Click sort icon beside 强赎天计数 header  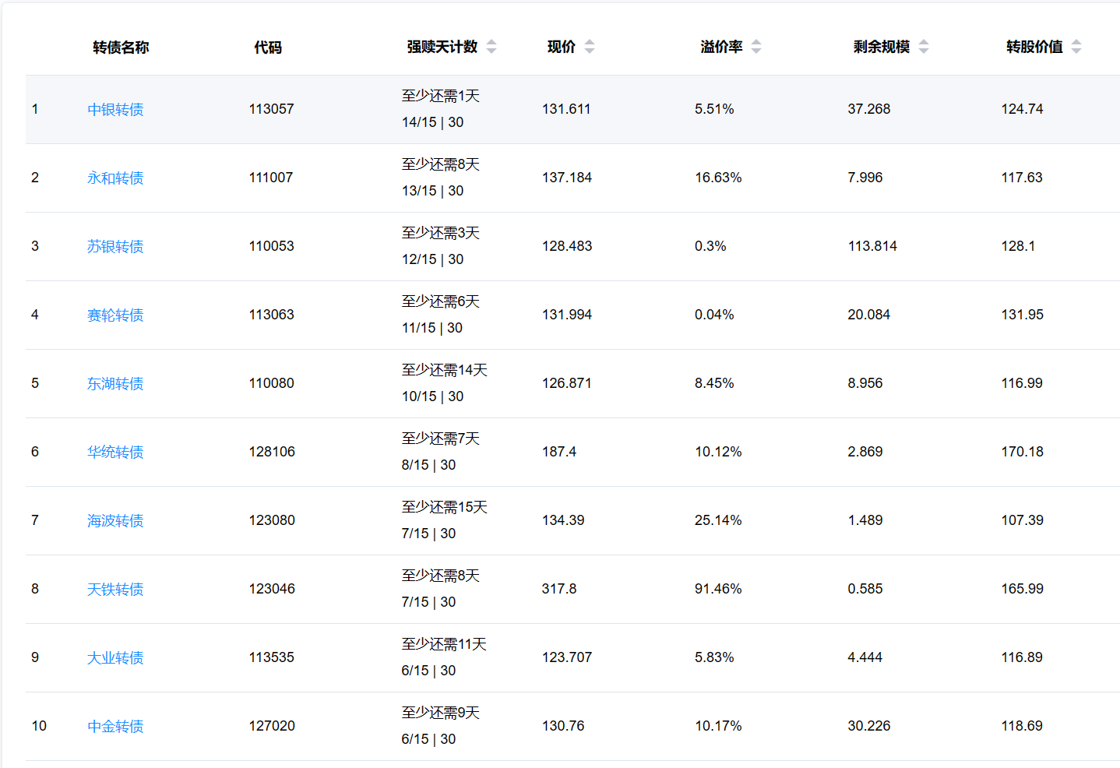(x=491, y=47)
